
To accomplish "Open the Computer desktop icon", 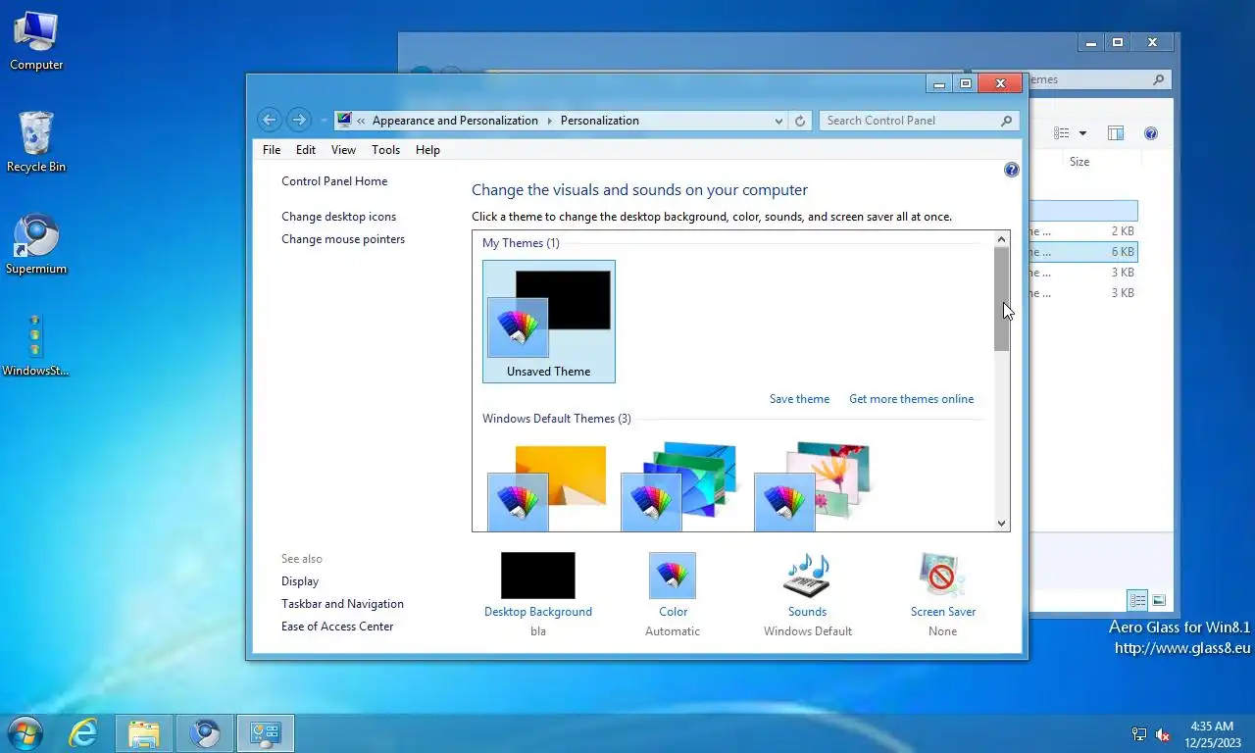I will tap(36, 40).
